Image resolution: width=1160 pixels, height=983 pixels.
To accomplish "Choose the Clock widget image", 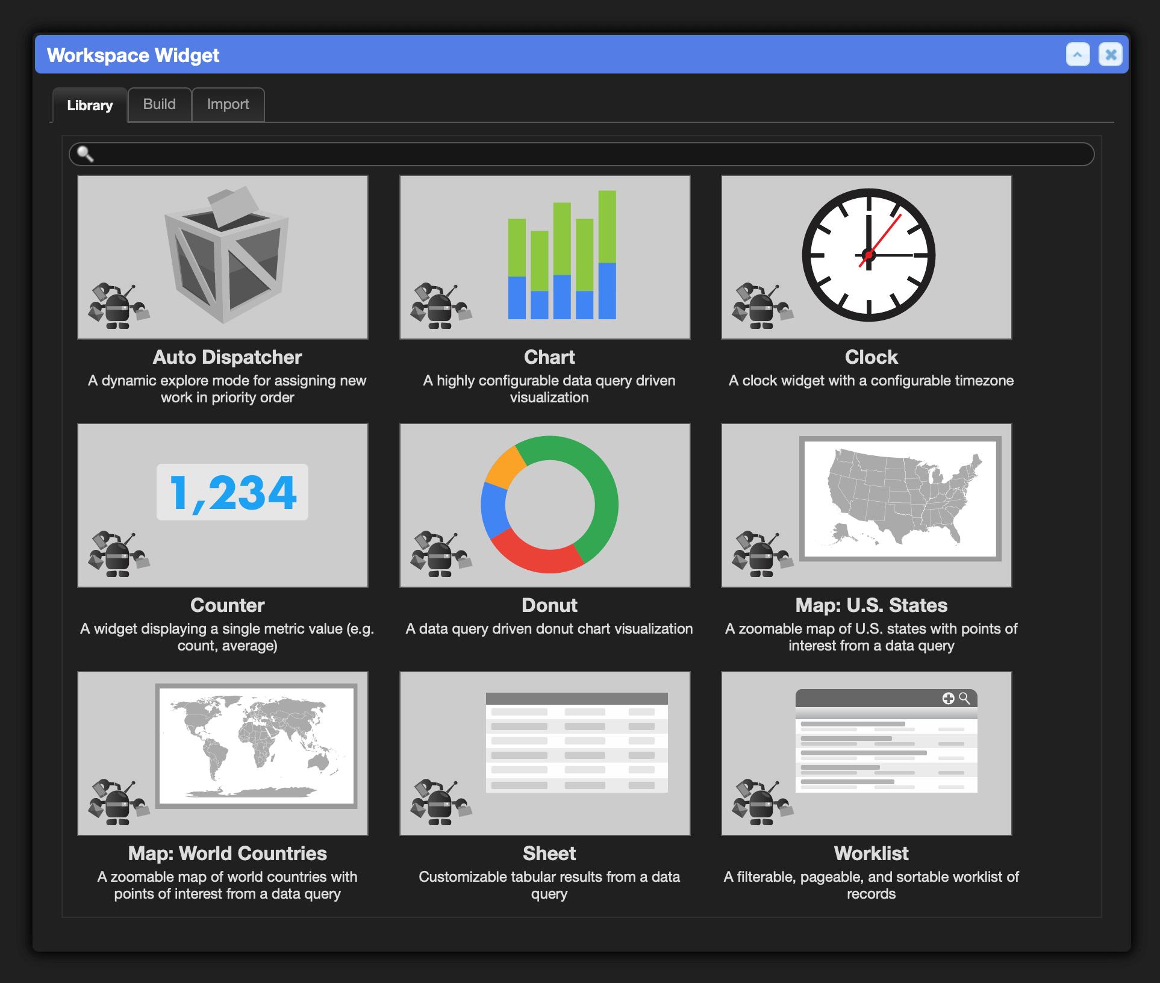I will click(867, 257).
